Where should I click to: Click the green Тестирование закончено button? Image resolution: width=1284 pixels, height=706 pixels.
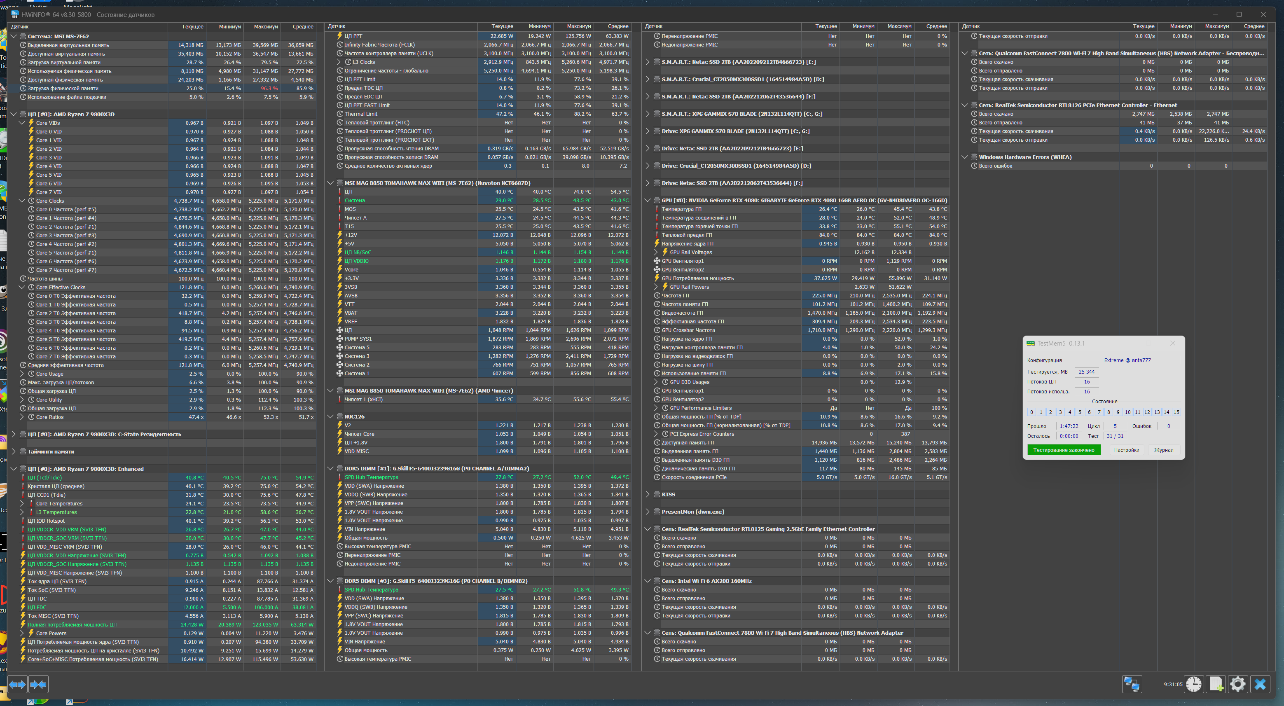1063,450
